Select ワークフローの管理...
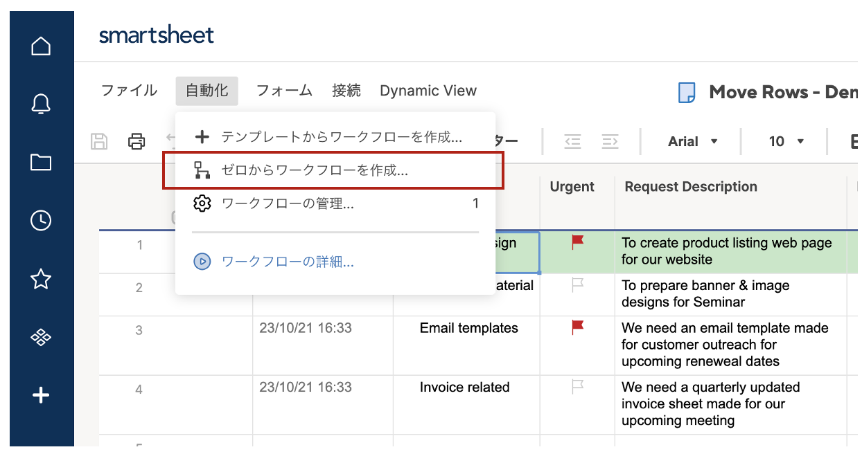Screen dimensions: 862x454 pos(335,203)
